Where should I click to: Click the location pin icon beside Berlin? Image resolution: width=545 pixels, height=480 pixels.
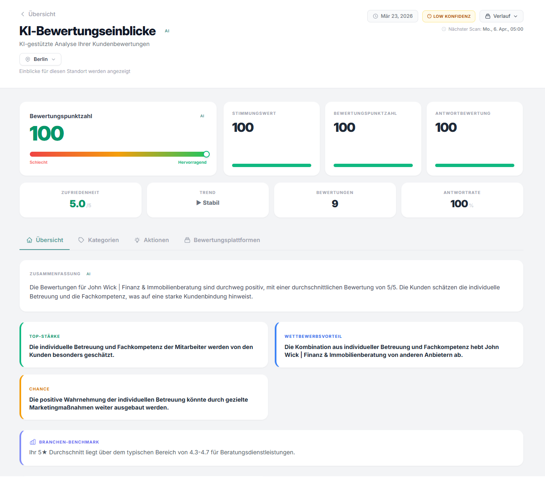point(28,59)
